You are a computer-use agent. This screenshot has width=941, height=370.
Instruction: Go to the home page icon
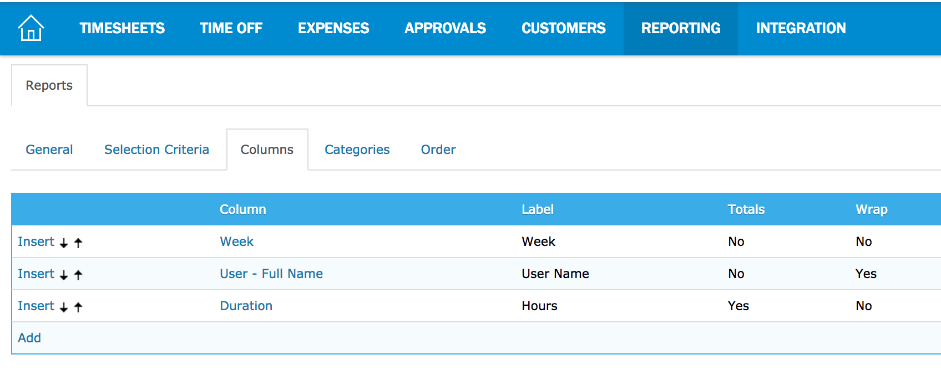(31, 28)
